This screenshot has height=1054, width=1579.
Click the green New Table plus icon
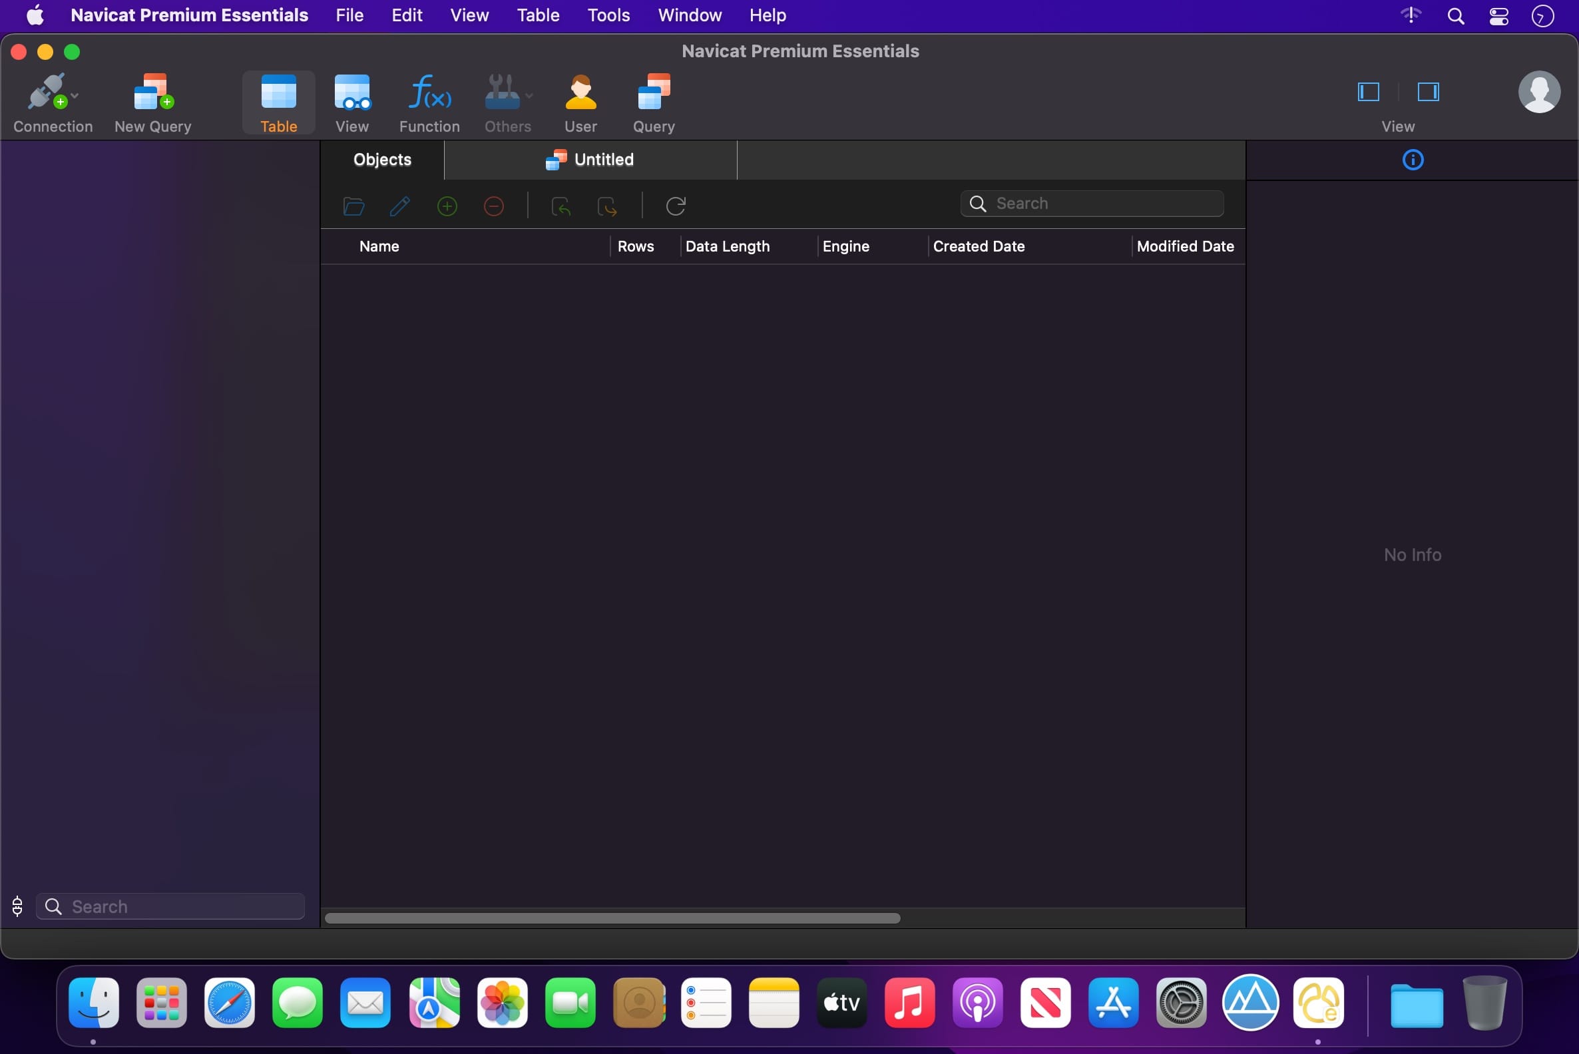447,206
